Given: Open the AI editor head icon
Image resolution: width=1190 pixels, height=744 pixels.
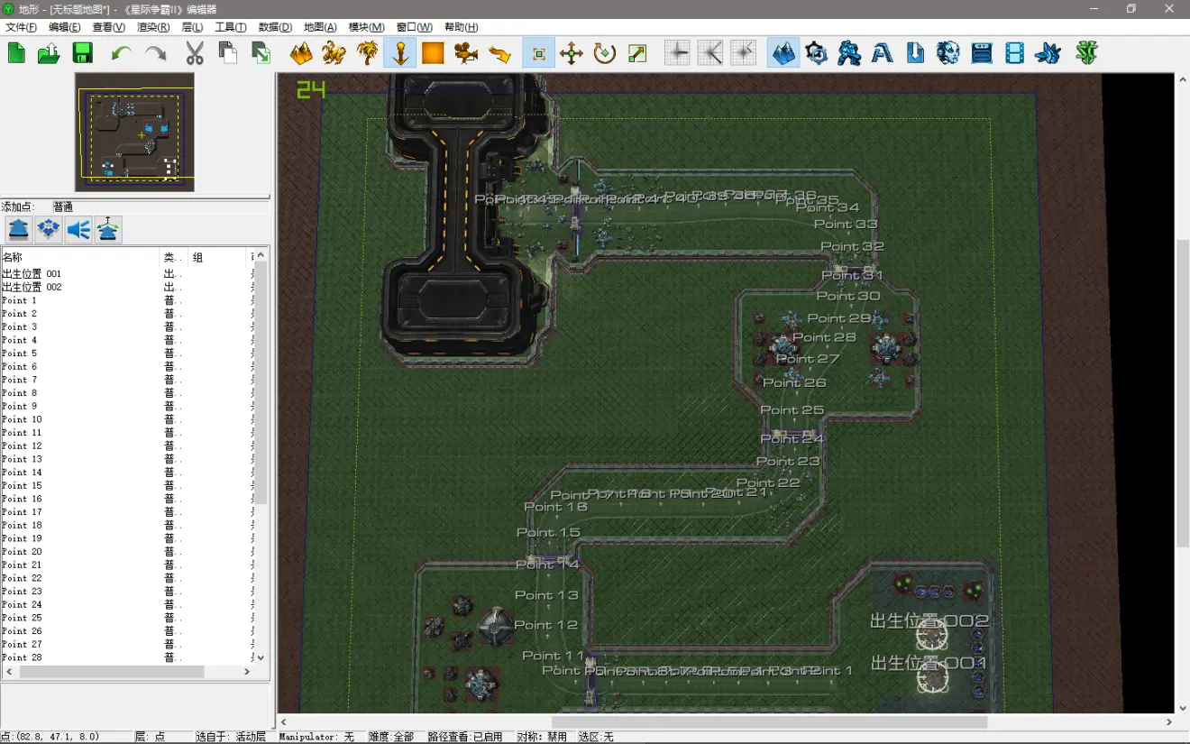Looking at the screenshot, I should (948, 53).
